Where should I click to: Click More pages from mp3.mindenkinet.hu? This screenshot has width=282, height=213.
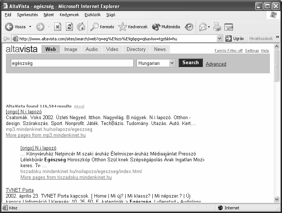(x=46, y=135)
